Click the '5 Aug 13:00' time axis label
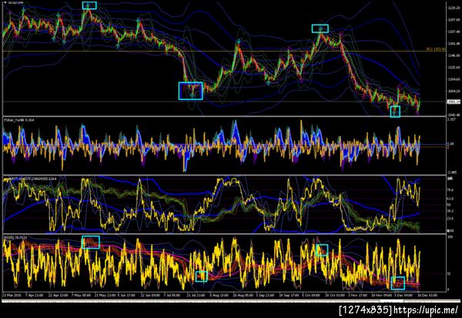 coord(219,295)
